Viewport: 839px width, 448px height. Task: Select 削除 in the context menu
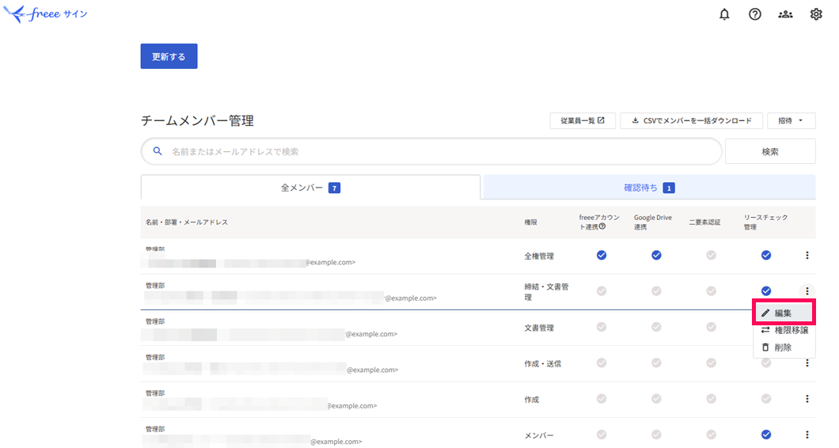click(784, 347)
